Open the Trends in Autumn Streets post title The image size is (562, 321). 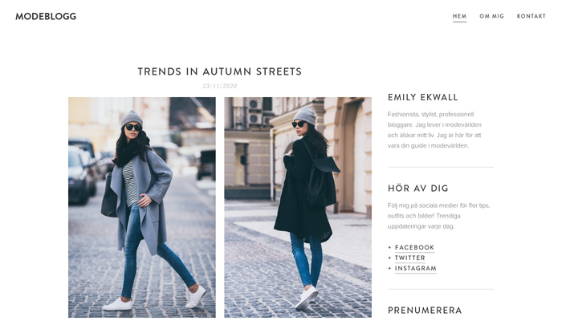tap(220, 71)
